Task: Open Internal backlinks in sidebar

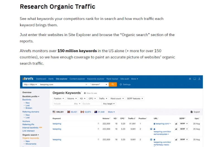Action: coord(30,128)
